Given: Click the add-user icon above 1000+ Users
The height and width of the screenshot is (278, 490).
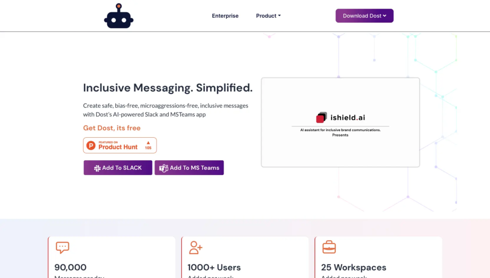Looking at the screenshot, I should 195,247.
